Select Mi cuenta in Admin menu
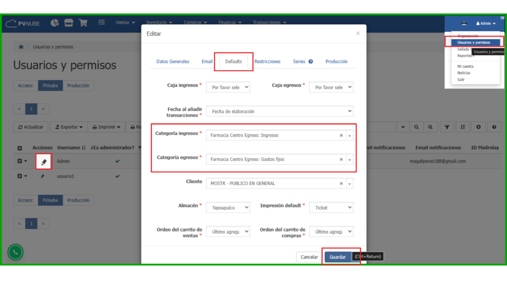This screenshot has width=507, height=285. point(465,66)
